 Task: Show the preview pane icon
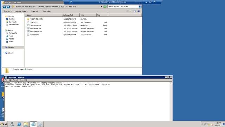(134, 11)
